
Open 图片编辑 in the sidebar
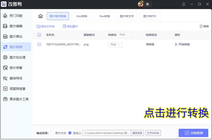pyautogui.click(x=16, y=26)
